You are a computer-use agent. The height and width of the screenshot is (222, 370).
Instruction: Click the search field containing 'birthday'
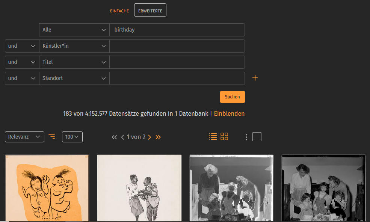177,30
